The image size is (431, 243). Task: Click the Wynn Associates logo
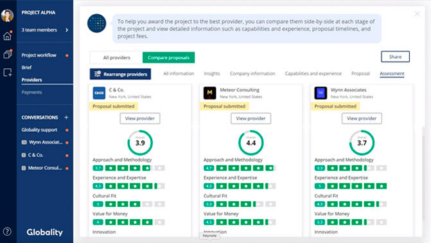(x=321, y=93)
